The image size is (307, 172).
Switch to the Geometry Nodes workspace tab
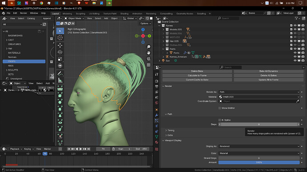[185, 14]
